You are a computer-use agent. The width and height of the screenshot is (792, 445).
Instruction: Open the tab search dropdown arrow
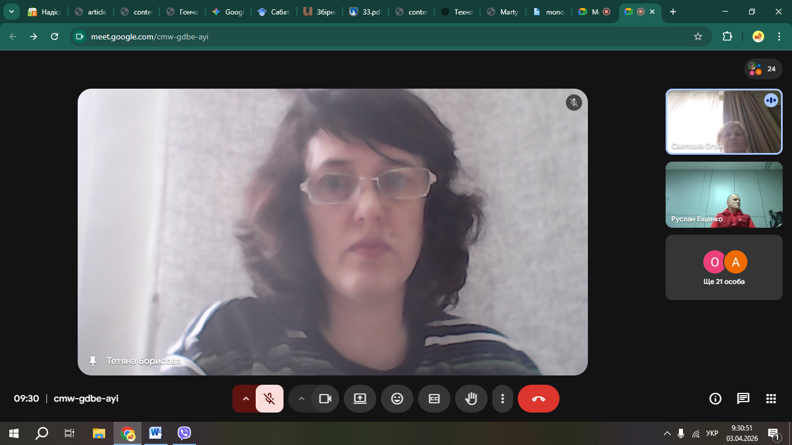click(11, 12)
